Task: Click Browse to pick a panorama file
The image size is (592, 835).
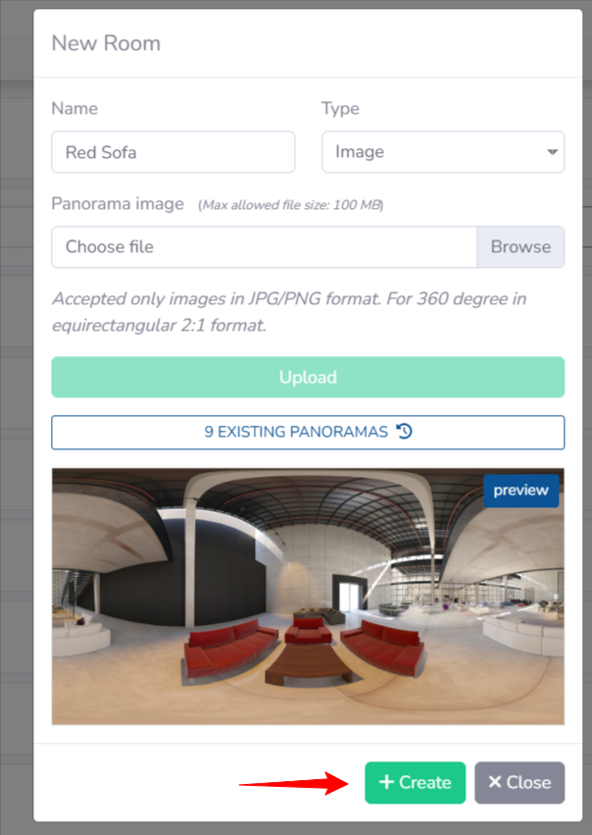Action: (x=520, y=246)
